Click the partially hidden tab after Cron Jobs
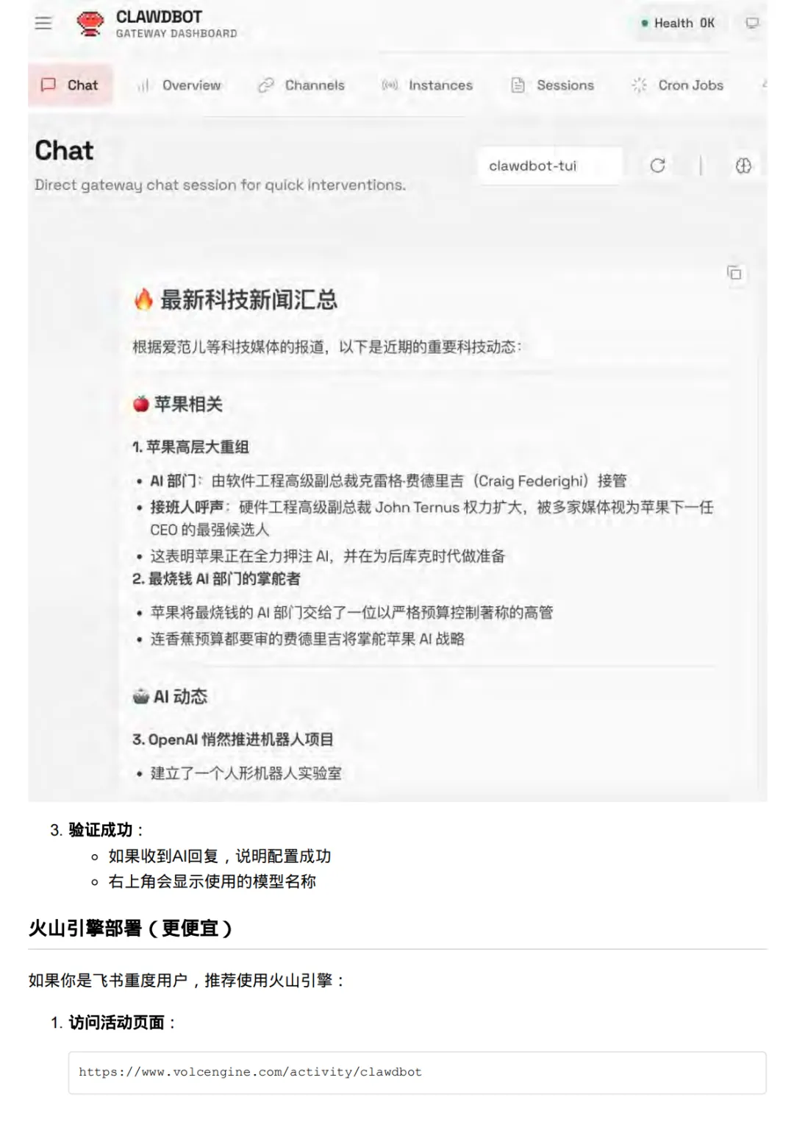The image size is (794, 1125). tap(764, 85)
